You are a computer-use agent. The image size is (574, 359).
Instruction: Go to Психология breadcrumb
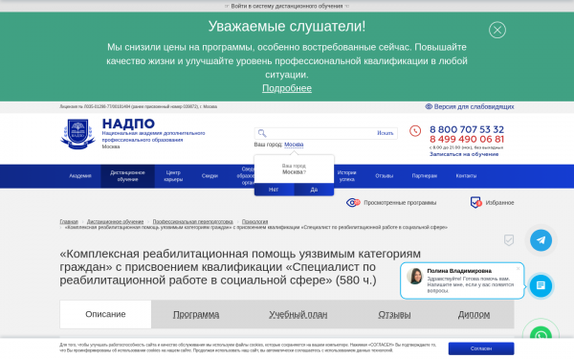254,222
